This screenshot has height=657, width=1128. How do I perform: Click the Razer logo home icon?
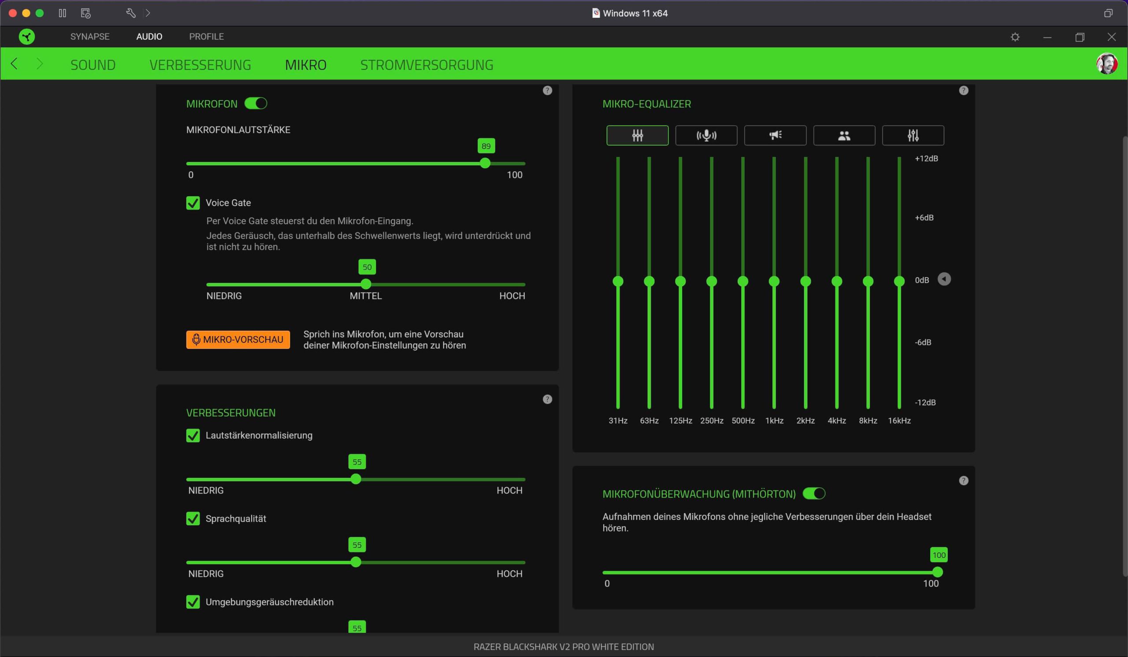(x=27, y=37)
